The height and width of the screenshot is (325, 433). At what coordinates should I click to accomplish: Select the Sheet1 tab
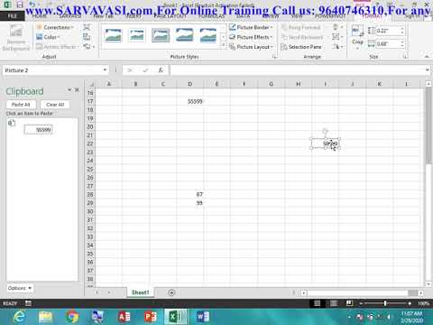tap(140, 292)
